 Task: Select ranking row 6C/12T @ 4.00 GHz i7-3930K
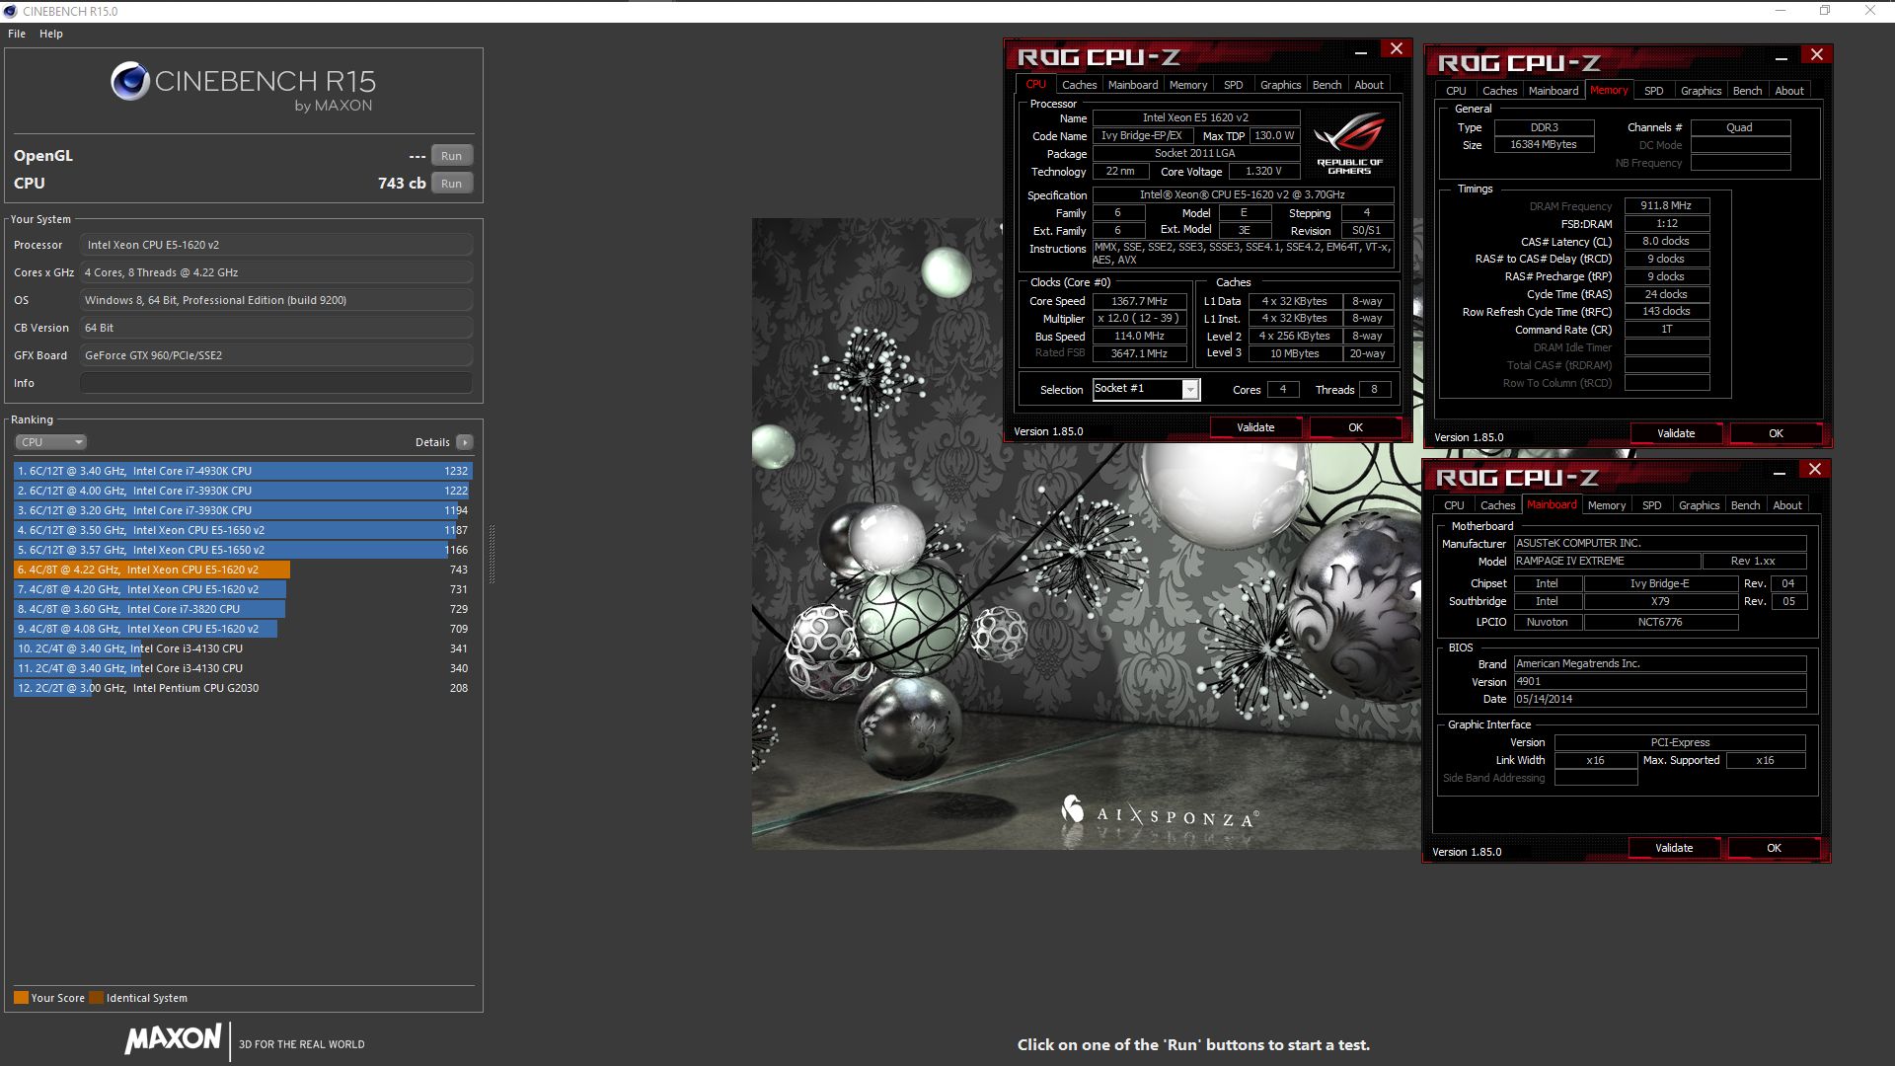243,491
